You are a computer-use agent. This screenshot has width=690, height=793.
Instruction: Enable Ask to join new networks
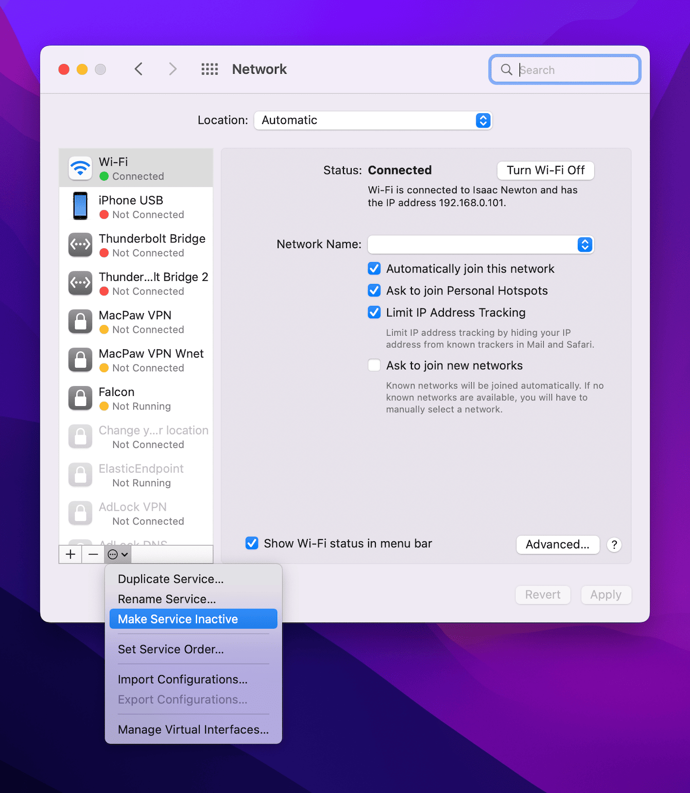374,365
